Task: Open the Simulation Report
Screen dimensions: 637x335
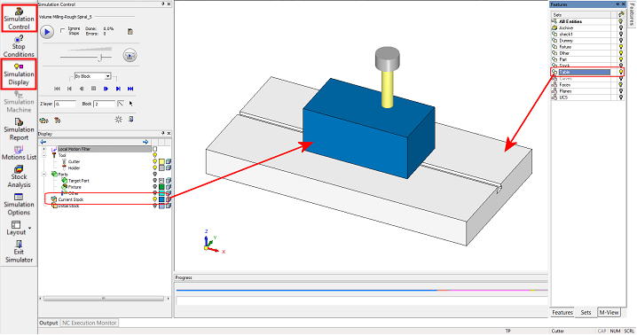Action: [x=19, y=129]
